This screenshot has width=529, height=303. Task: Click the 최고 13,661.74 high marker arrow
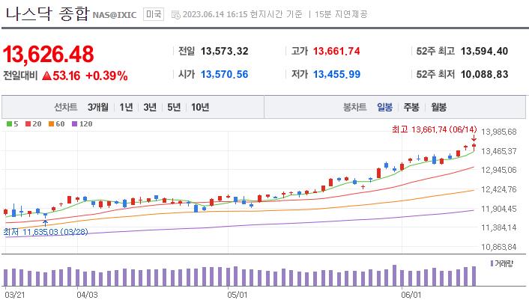[474, 139]
